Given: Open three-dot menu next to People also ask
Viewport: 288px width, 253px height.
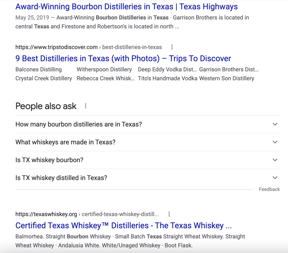Looking at the screenshot, I should (85, 106).
